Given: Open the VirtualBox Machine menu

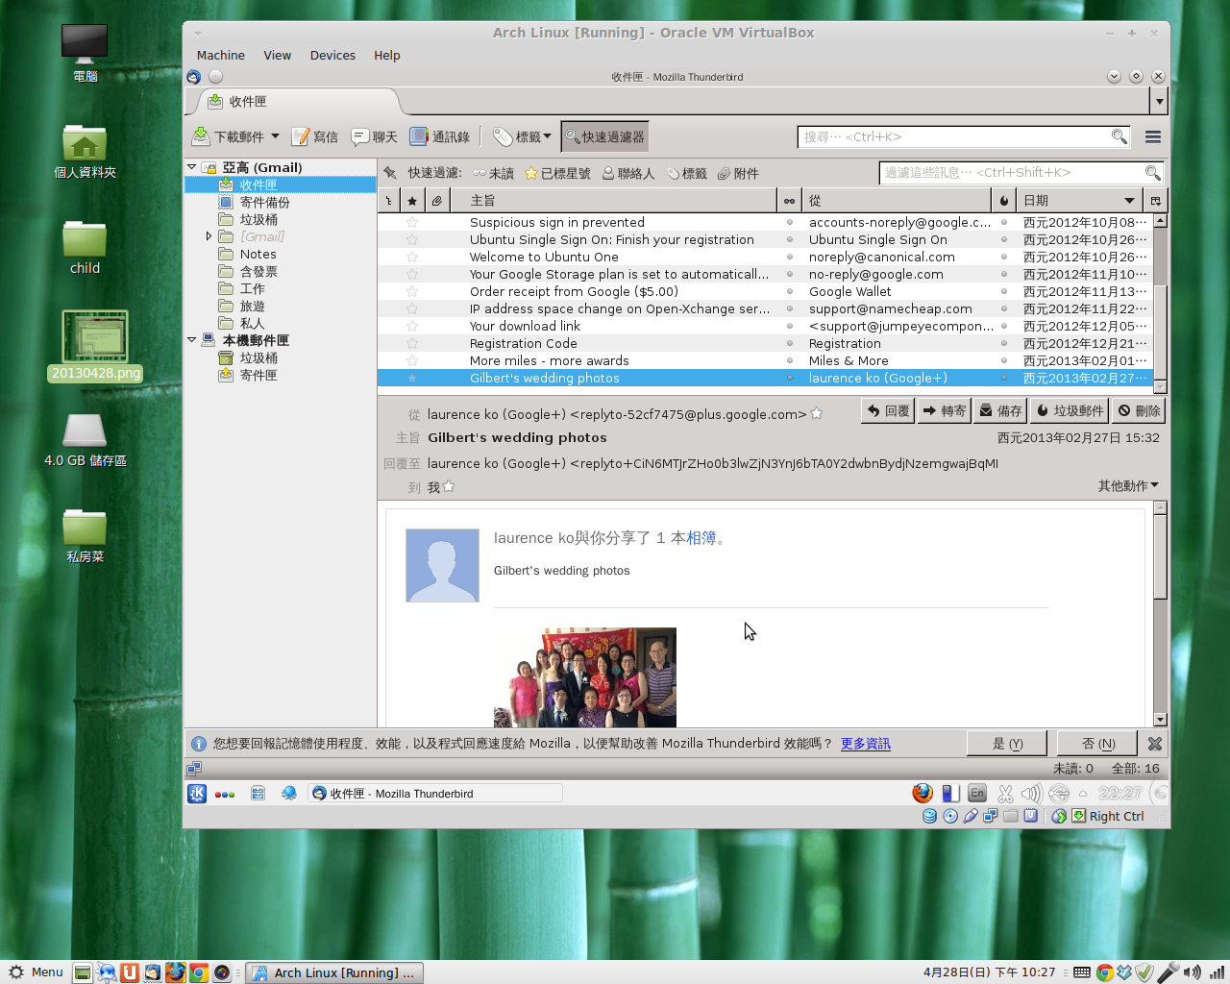Looking at the screenshot, I should (221, 56).
